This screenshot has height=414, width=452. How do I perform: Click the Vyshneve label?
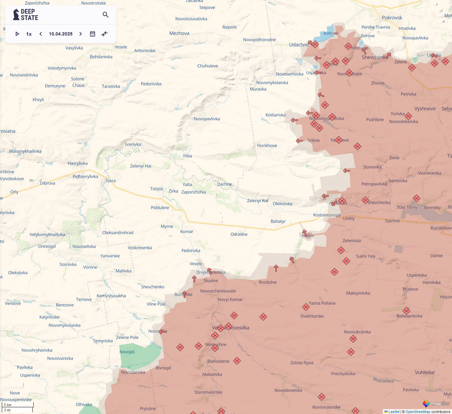coord(425,109)
